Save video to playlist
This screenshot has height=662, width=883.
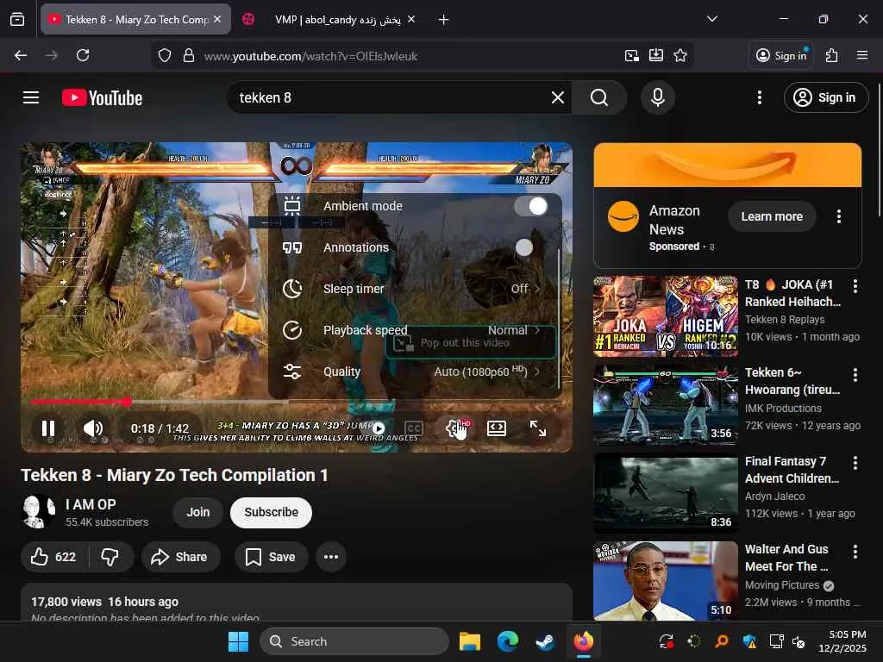coord(271,557)
